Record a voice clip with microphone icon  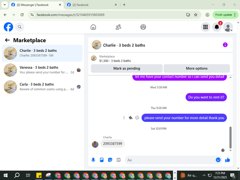coord(93,160)
